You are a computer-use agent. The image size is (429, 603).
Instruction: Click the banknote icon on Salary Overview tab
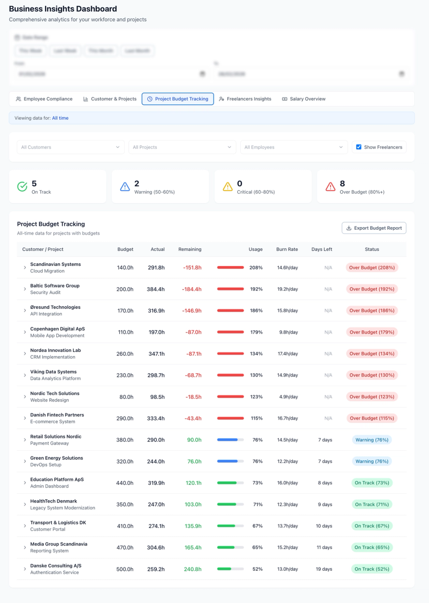[x=284, y=99]
